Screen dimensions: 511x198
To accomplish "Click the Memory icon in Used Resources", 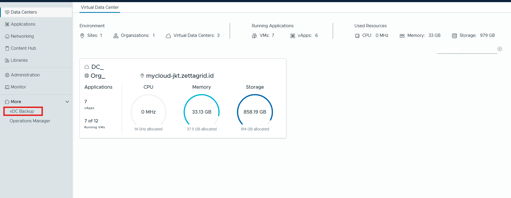I will click(402, 36).
